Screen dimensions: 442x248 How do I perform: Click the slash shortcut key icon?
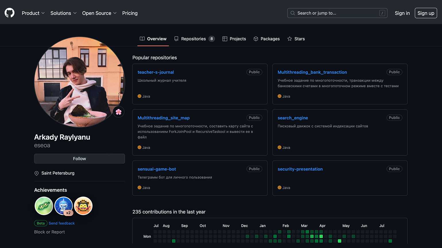tap(382, 13)
